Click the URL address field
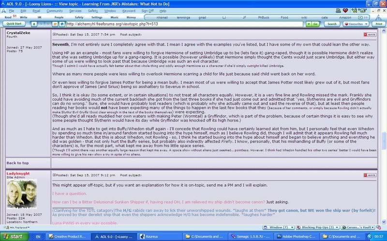 click(184, 23)
